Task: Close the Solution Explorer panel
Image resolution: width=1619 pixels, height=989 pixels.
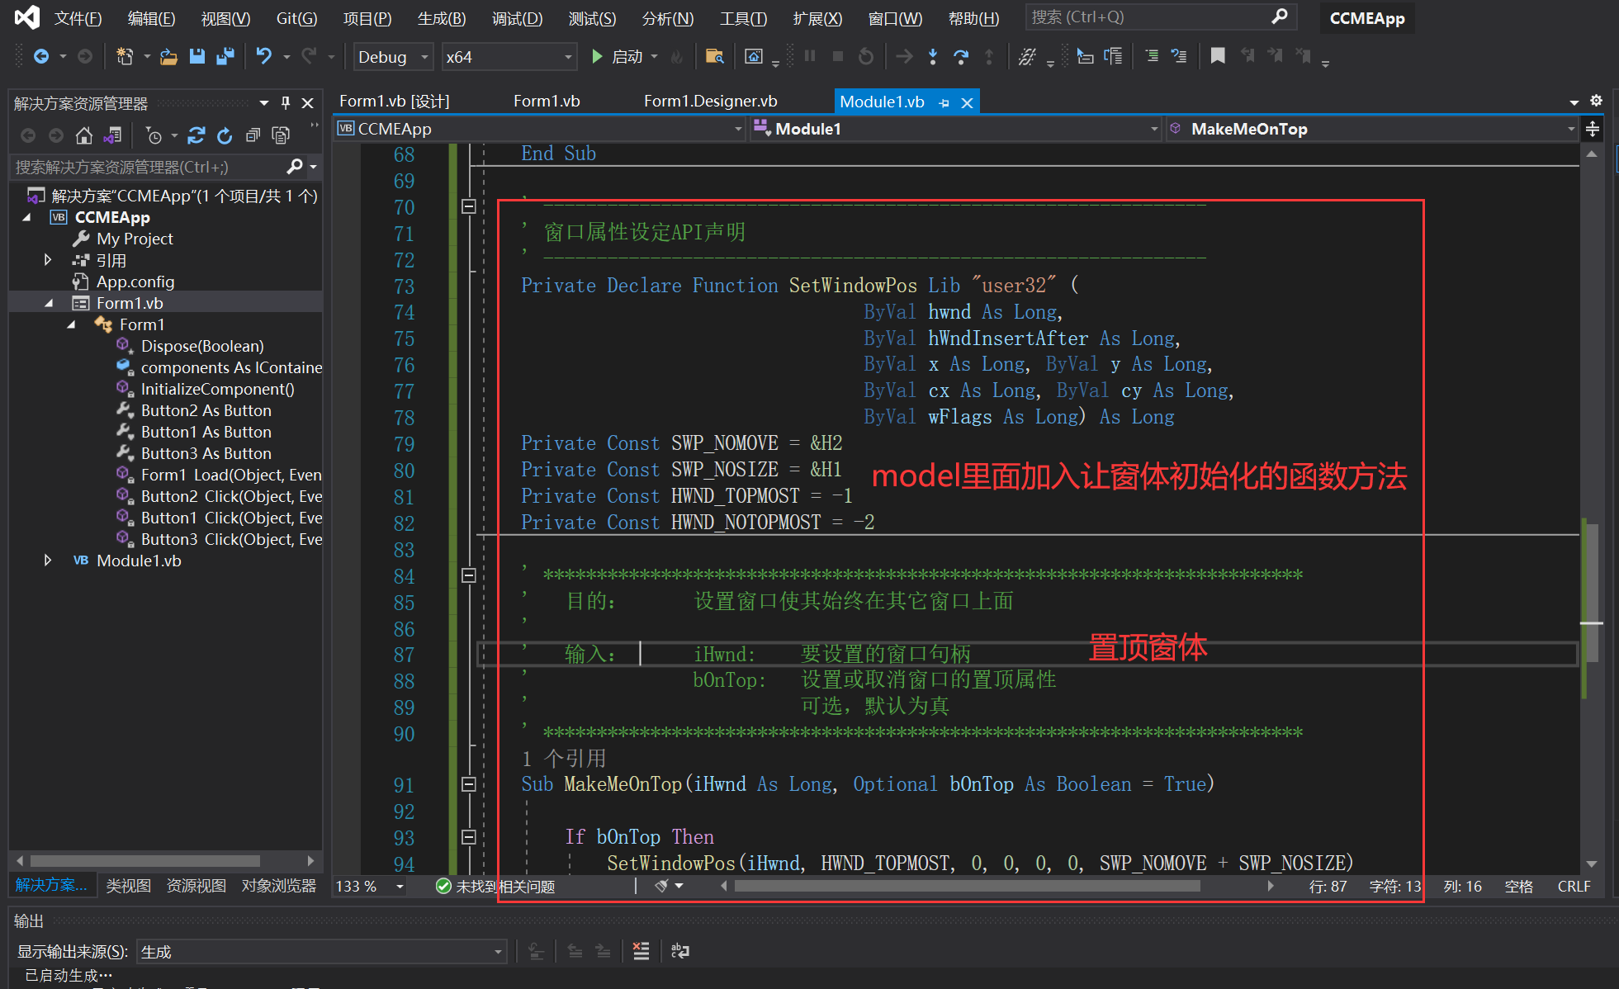Action: tap(307, 103)
